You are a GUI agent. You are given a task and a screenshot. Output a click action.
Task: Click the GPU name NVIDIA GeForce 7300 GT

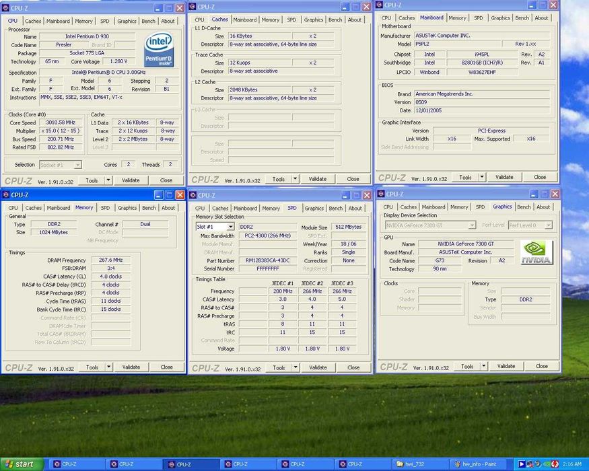click(466, 244)
